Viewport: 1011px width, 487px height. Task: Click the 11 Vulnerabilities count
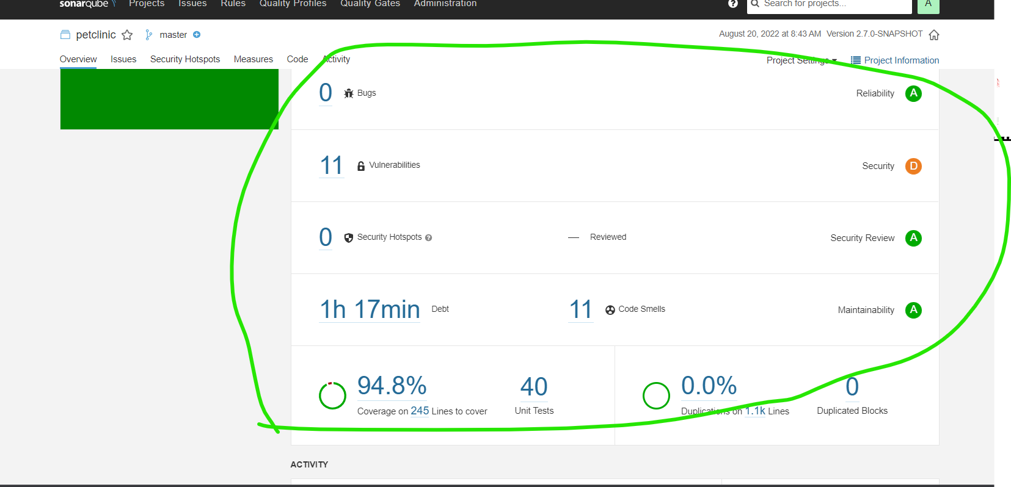click(x=332, y=165)
